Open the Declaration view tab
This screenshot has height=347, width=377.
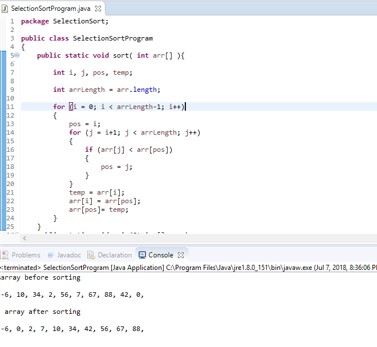click(x=115, y=255)
